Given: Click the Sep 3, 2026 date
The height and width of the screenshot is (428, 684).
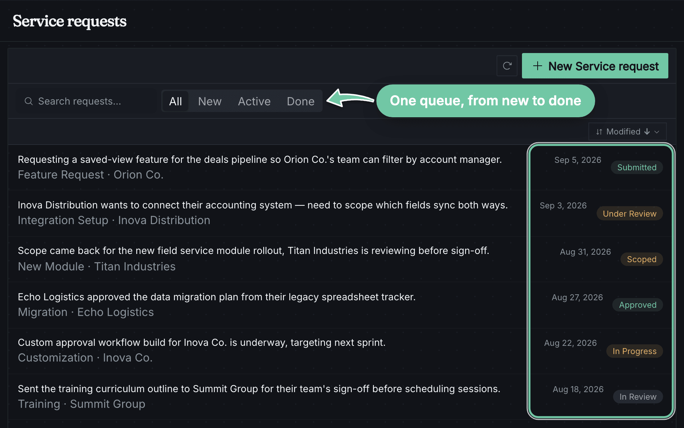Looking at the screenshot, I should tap(563, 205).
